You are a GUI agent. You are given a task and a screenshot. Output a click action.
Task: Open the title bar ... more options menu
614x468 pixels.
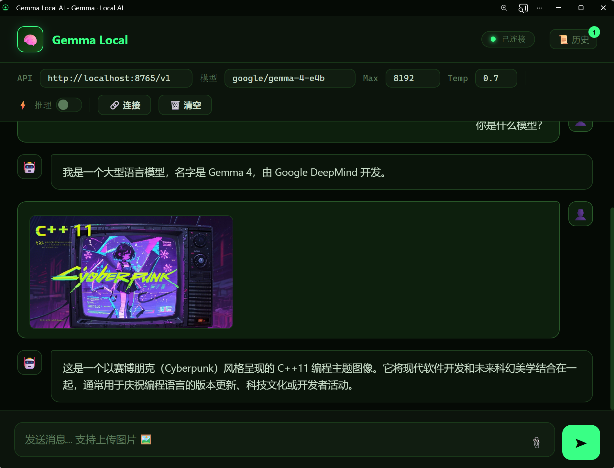pyautogui.click(x=539, y=8)
